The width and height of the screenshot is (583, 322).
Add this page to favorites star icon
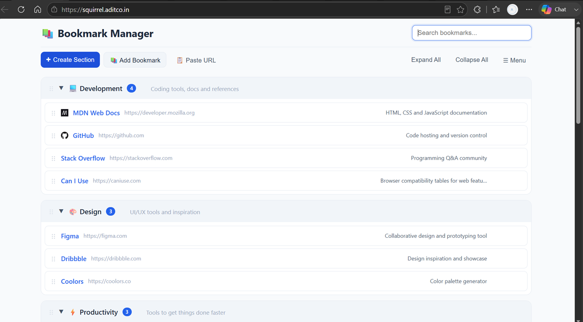tap(460, 9)
